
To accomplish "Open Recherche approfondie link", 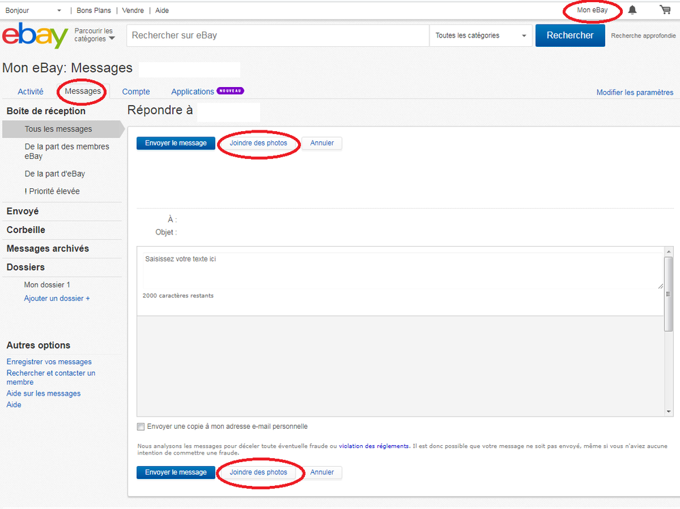I will 643,35.
